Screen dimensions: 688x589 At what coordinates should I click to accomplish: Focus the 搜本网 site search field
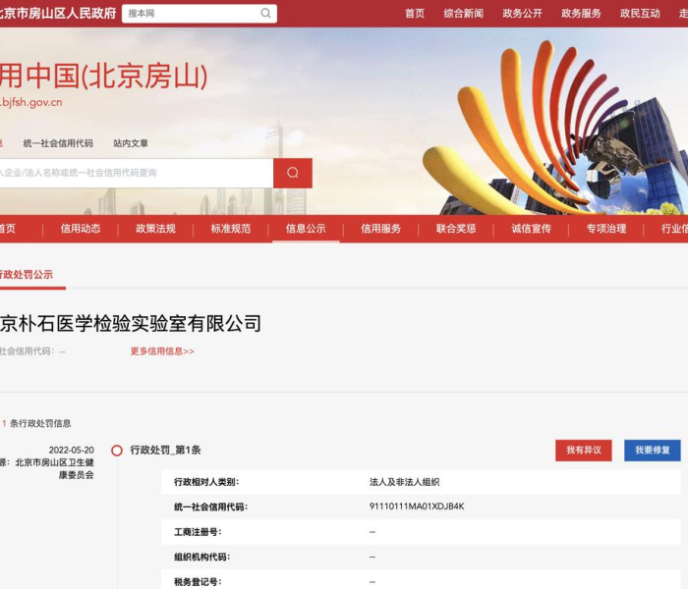[x=192, y=14]
